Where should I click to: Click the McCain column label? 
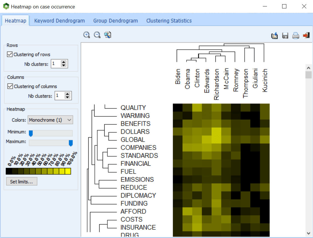(226, 78)
